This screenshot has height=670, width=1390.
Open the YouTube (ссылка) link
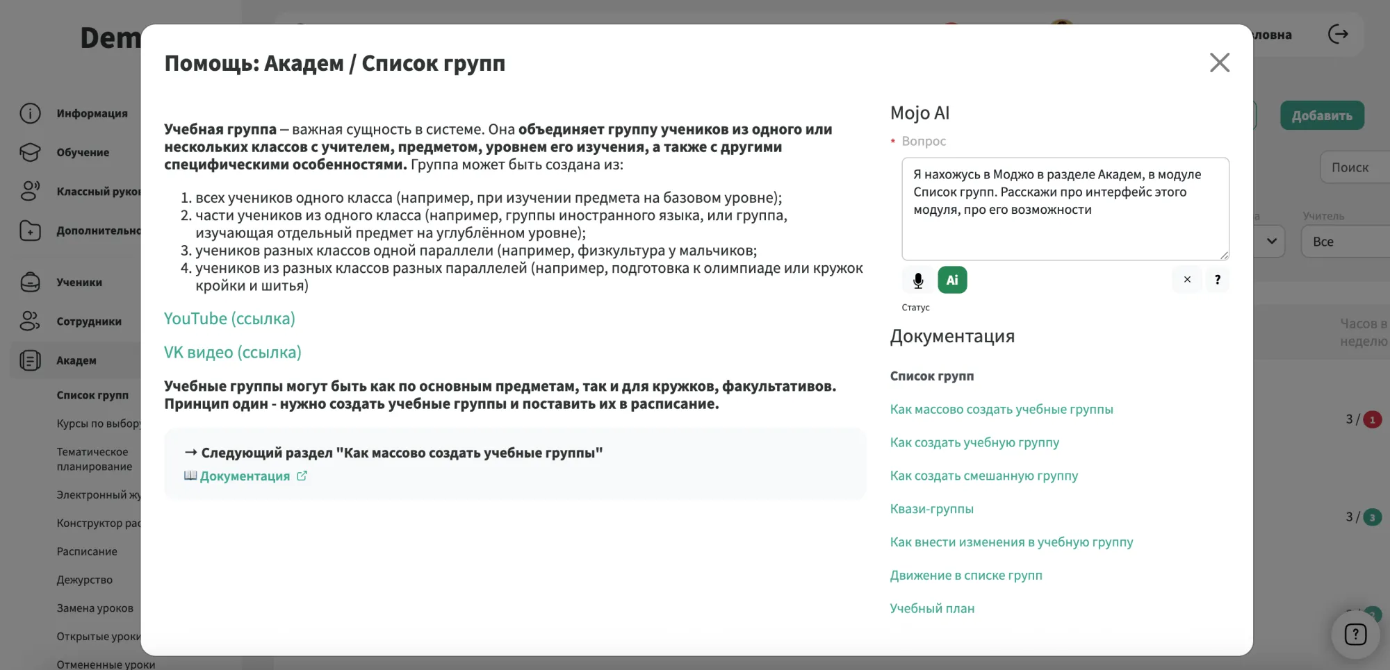point(229,319)
